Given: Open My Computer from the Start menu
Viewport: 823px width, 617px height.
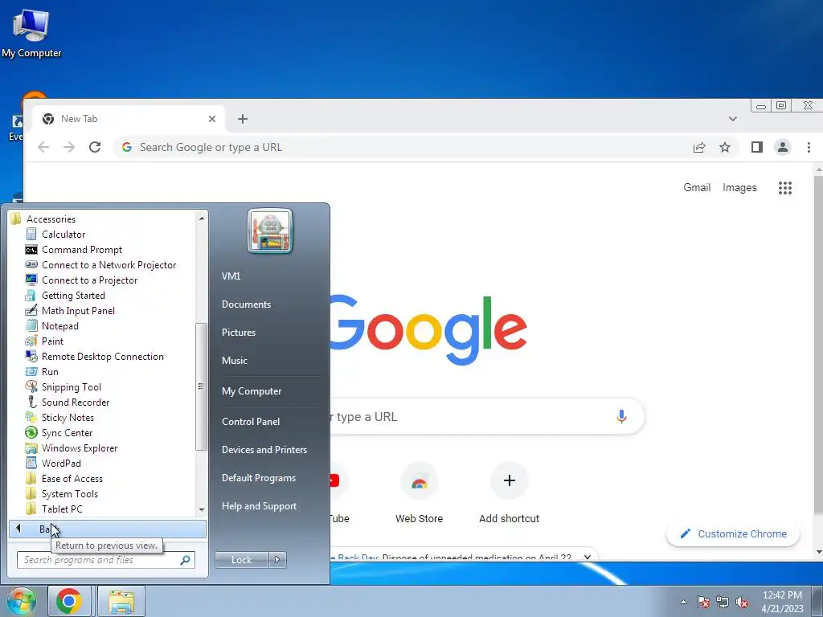Looking at the screenshot, I should coord(252,391).
